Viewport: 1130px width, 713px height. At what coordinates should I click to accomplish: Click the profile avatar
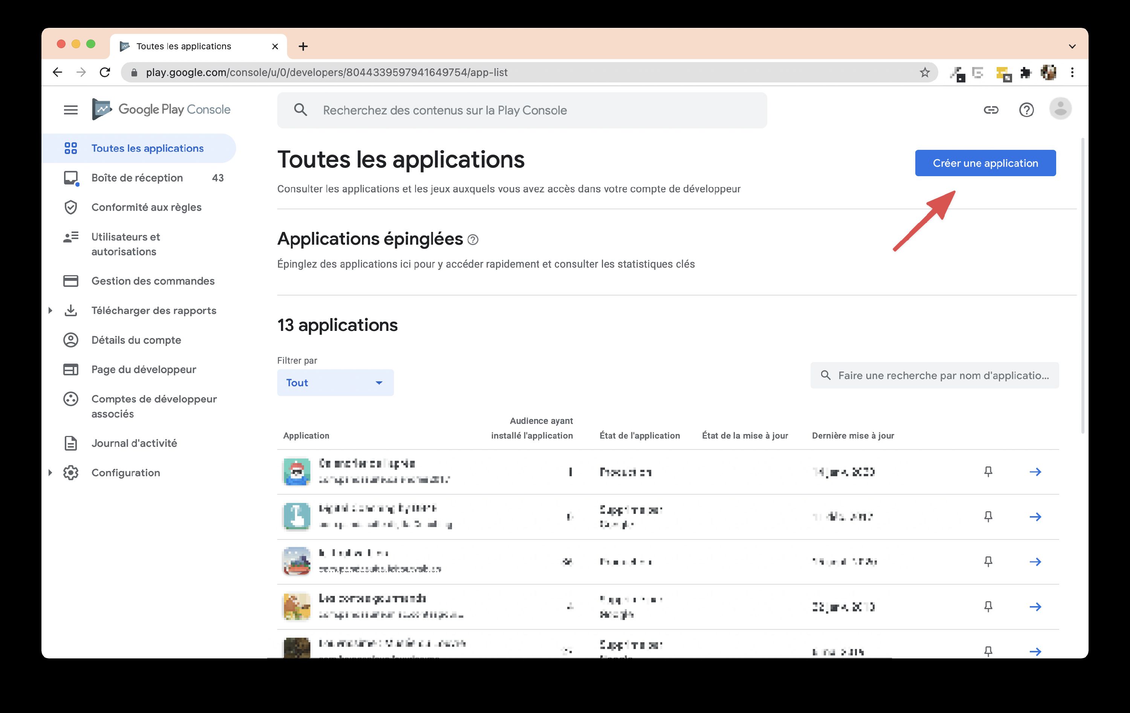point(1060,109)
